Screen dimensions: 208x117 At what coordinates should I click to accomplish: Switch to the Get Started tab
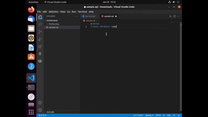pos(90,16)
